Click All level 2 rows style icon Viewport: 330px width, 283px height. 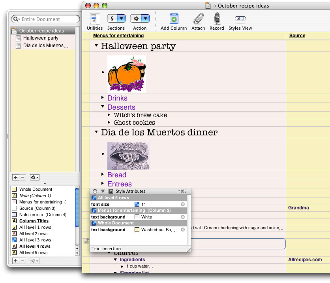coord(14,234)
